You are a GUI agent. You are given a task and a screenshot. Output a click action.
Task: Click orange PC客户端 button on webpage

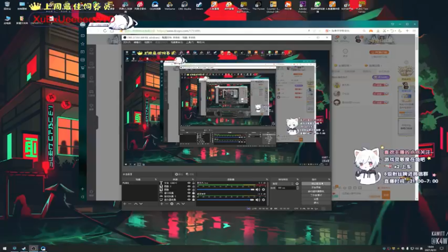379,52
